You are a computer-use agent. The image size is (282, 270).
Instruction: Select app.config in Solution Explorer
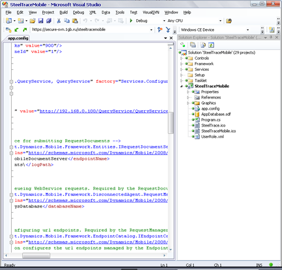211,109
